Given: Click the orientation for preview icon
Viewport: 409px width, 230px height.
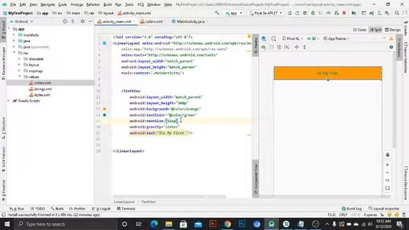Looking at the screenshot, I should pyautogui.click(x=274, y=38).
